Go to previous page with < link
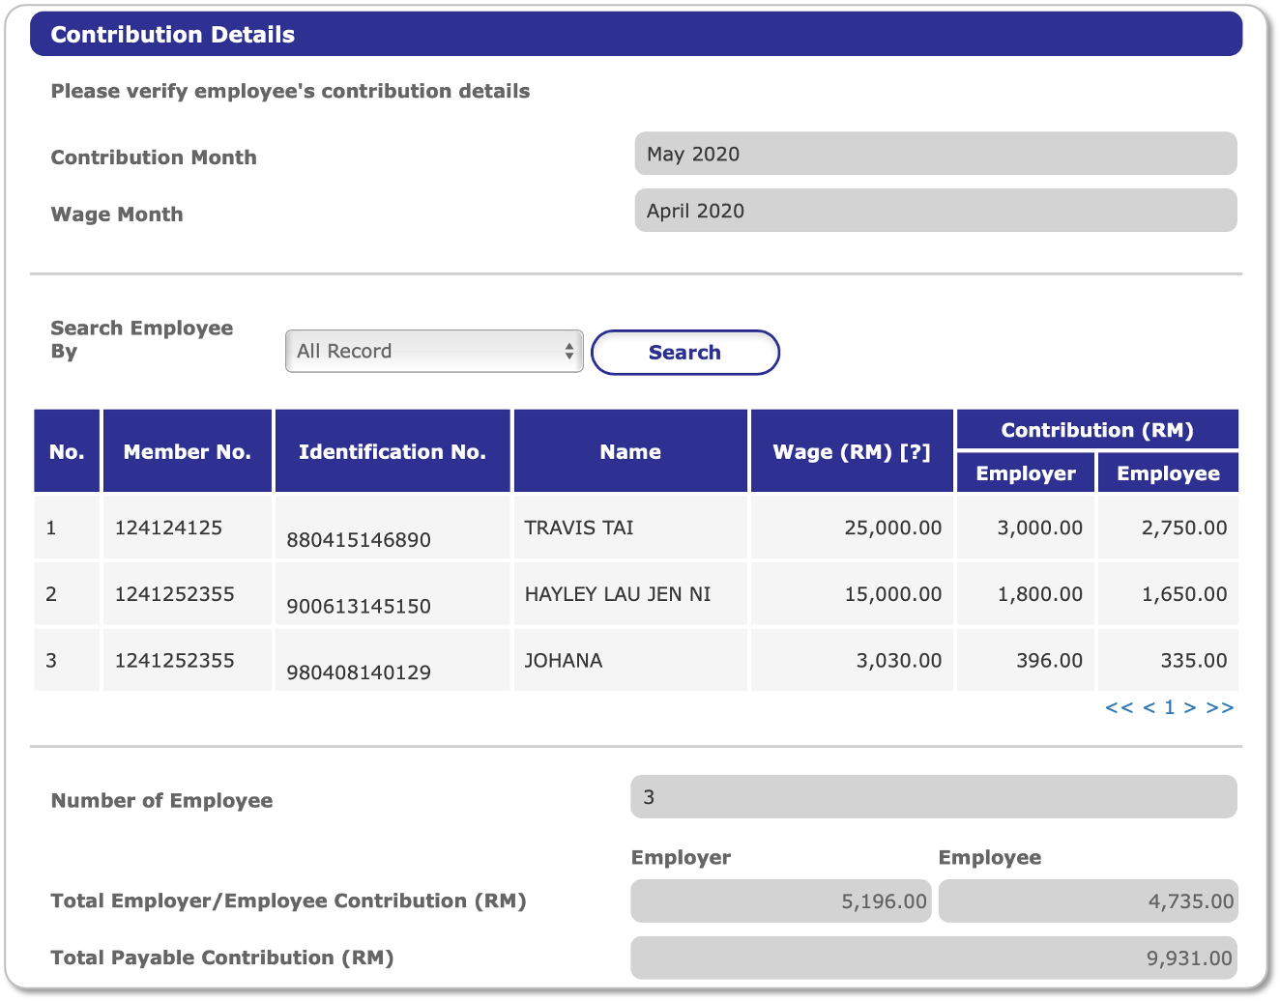The image size is (1280, 1001). click(x=1149, y=707)
